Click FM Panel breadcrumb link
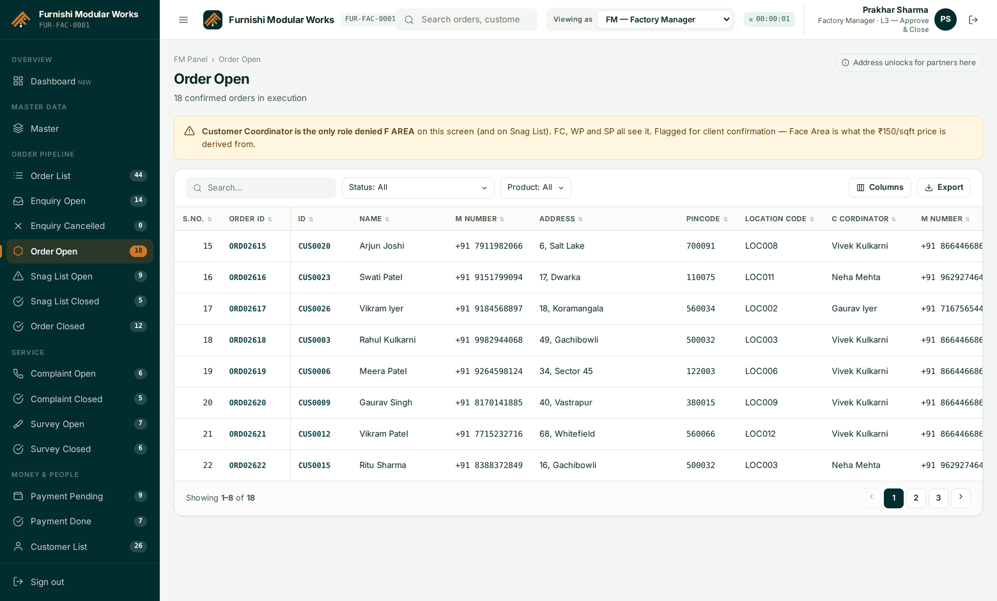This screenshot has height=601, width=997. [190, 59]
